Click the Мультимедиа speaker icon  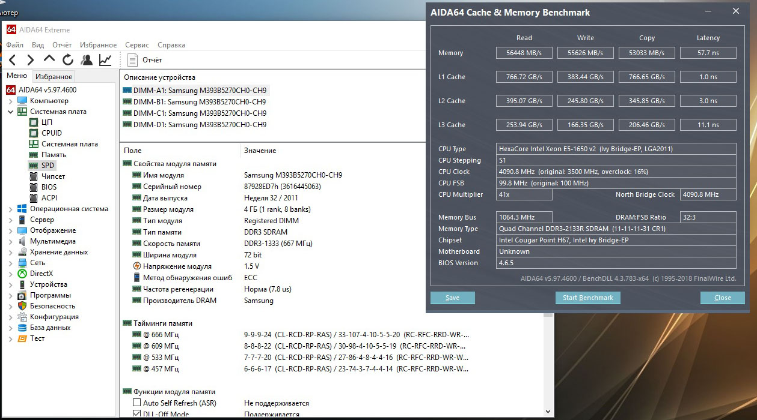[22, 241]
